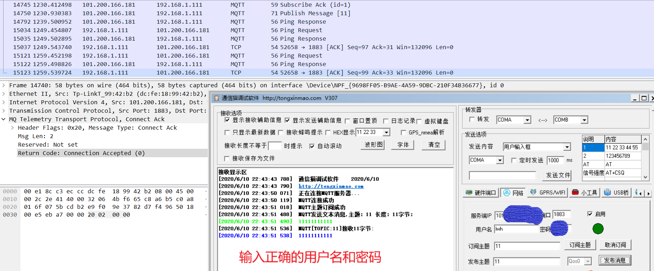This screenshot has height=271, width=654.
Task: Expand the Ethernet II tree row
Action: point(4,94)
